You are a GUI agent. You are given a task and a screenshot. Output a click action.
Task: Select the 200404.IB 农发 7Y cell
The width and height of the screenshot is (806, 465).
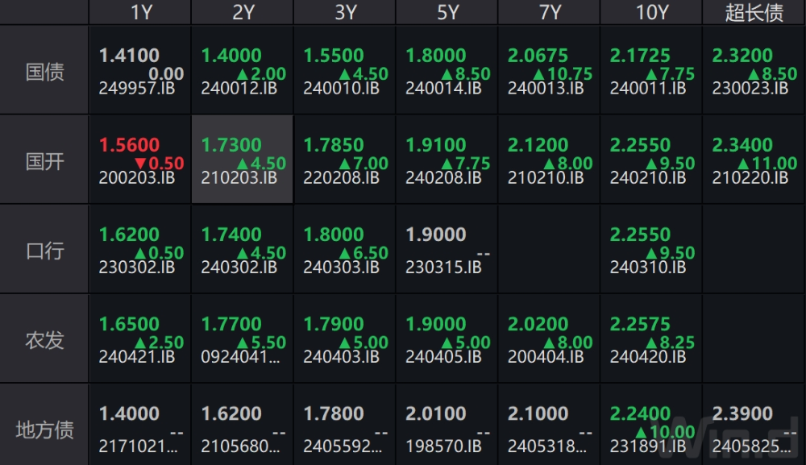point(548,339)
